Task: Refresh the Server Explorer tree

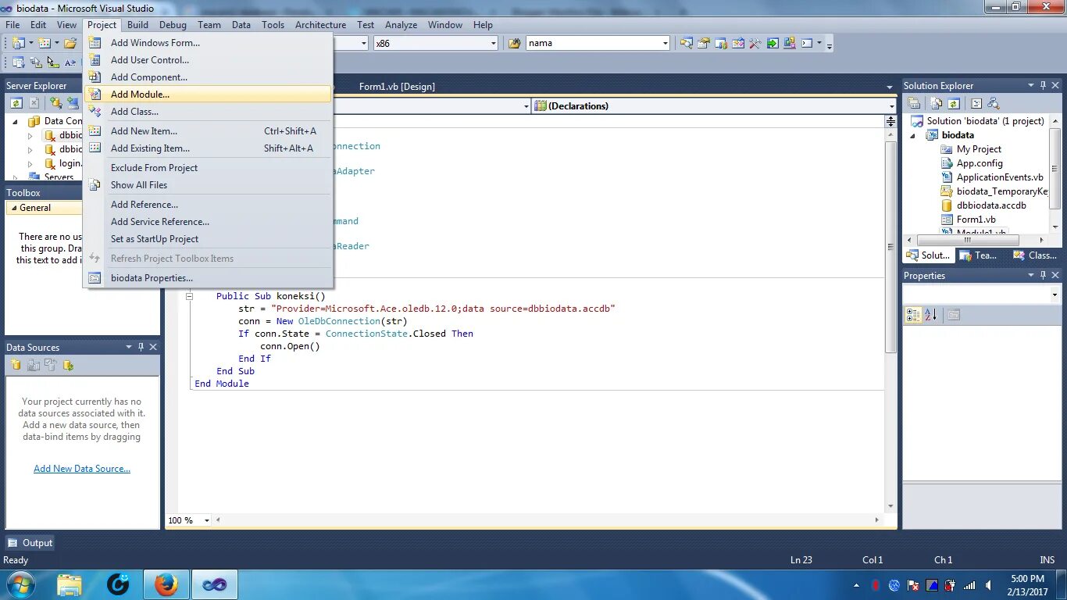Action: pyautogui.click(x=16, y=102)
